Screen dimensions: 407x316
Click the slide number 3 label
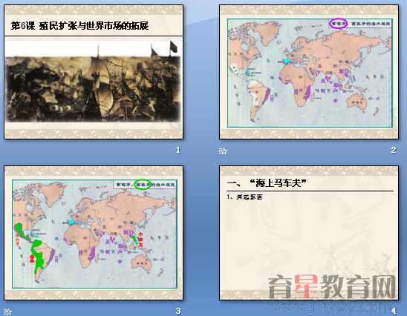[178, 311]
